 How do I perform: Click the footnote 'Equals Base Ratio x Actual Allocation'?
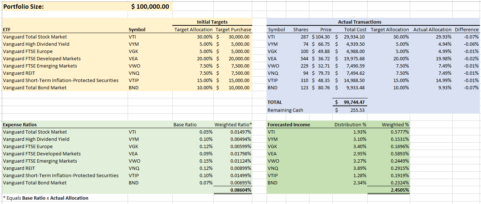[47, 198]
